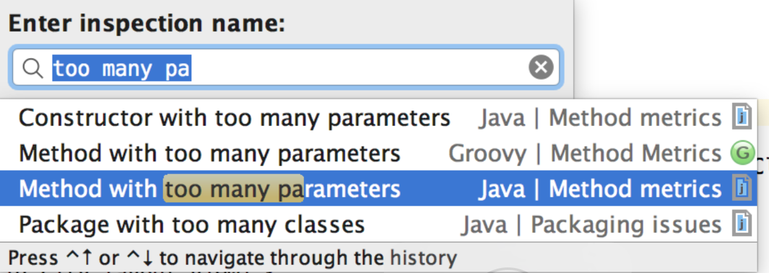Choose the Groovy Method with too many parameters

point(380,153)
